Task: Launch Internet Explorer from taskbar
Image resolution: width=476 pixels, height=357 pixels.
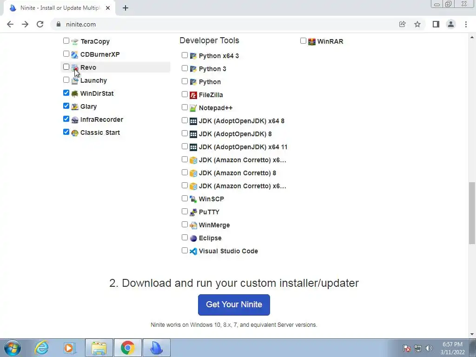Action: coord(41,348)
